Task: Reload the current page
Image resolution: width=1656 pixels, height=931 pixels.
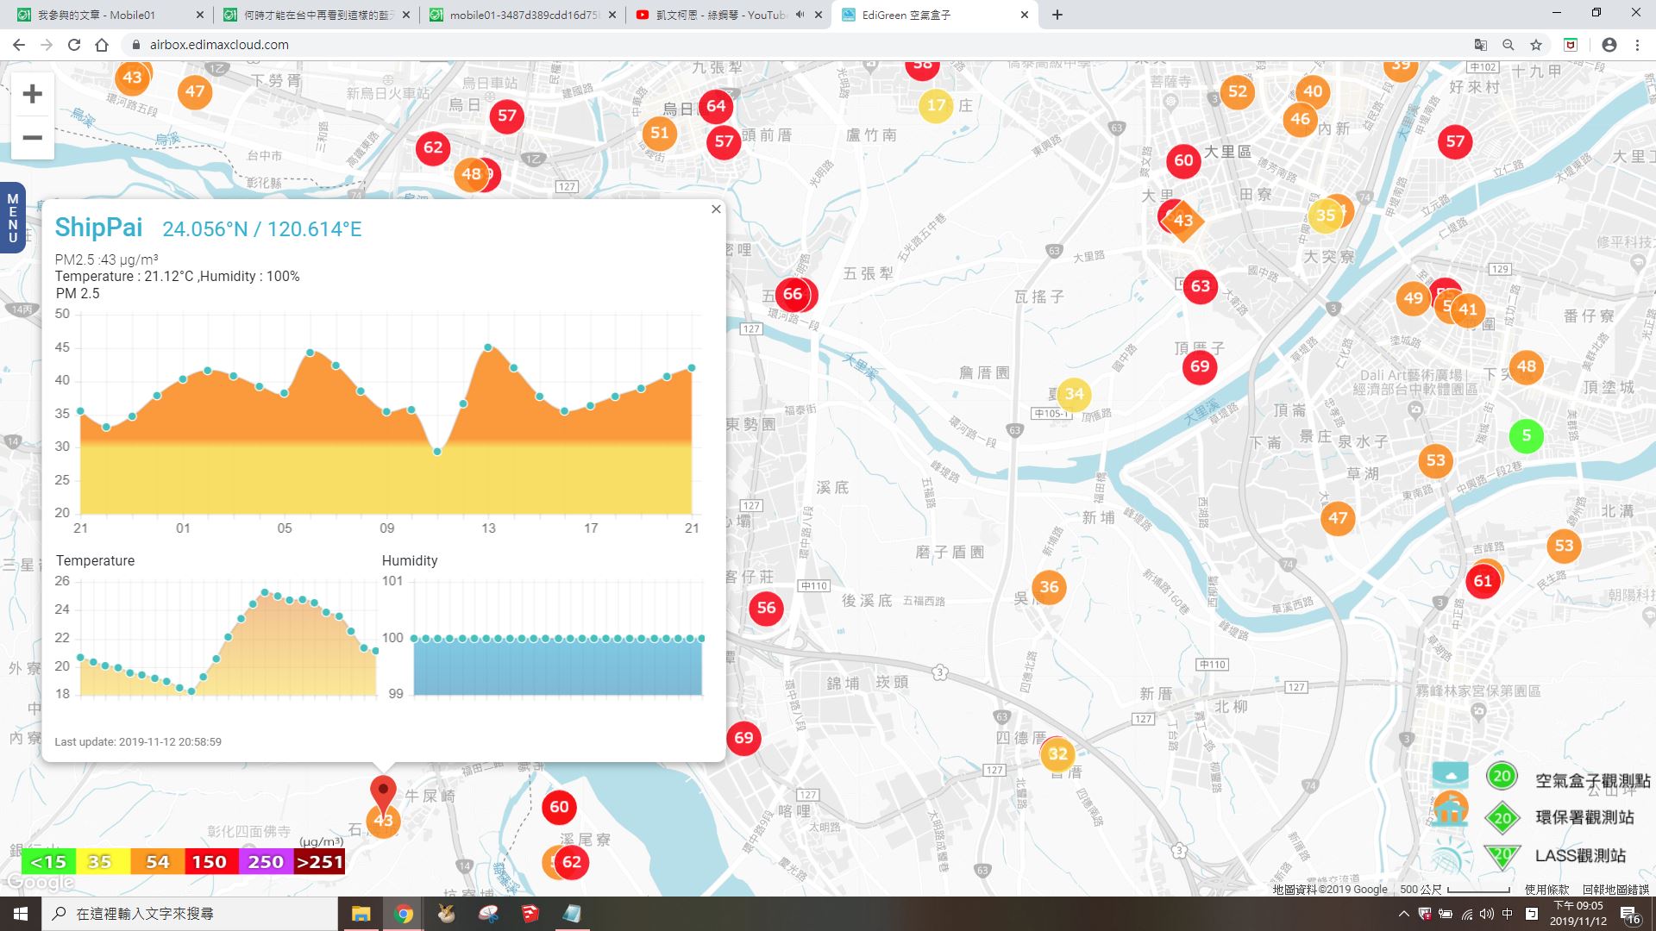Action: [74, 45]
